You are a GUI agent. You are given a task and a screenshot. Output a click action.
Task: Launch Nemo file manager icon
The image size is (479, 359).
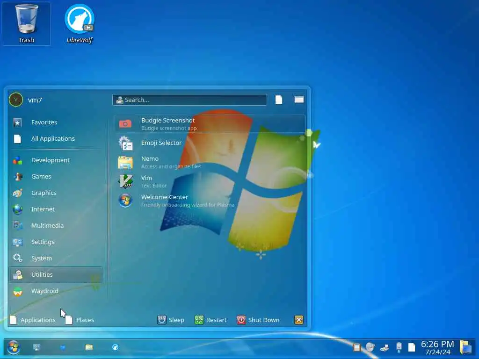point(125,162)
